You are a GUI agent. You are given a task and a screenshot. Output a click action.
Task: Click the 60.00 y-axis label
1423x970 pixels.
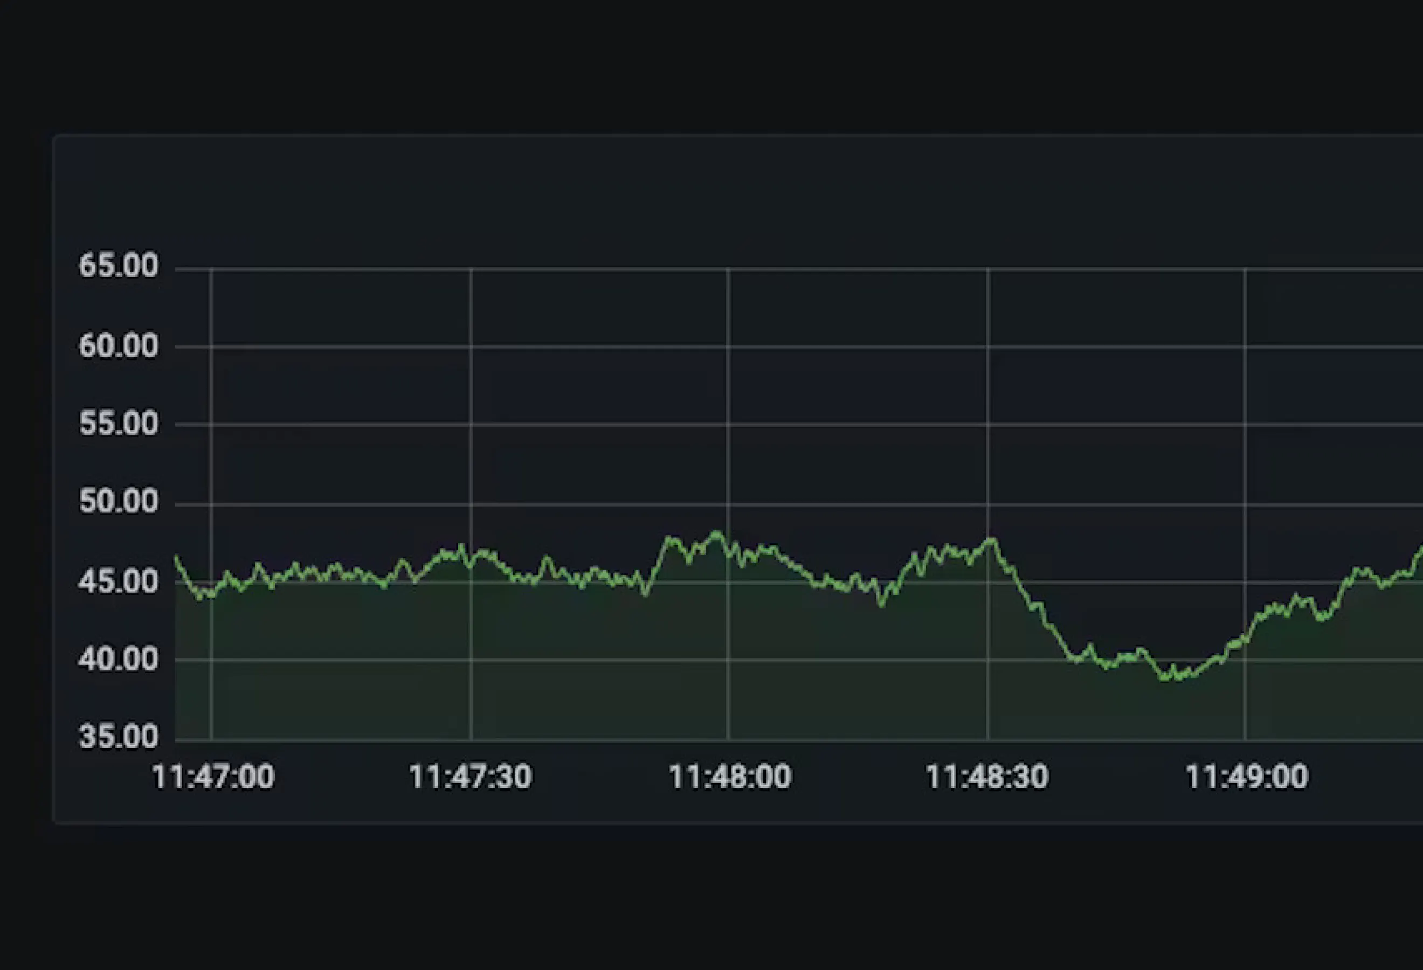coord(118,347)
